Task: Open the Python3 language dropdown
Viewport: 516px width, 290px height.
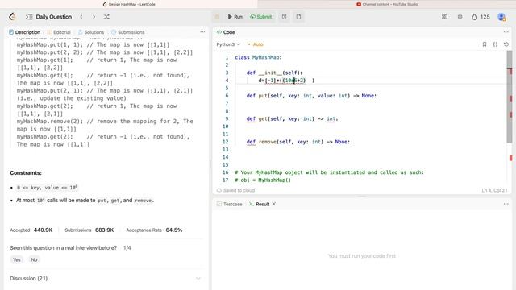Action: point(228,44)
